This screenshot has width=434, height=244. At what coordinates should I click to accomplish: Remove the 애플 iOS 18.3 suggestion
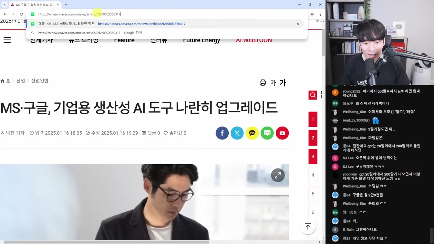coord(298,24)
